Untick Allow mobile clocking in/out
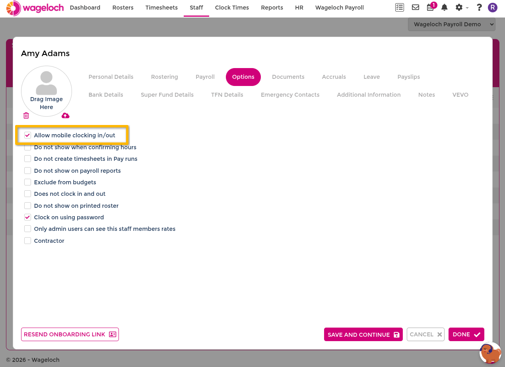This screenshot has height=367, width=505. (x=27, y=135)
